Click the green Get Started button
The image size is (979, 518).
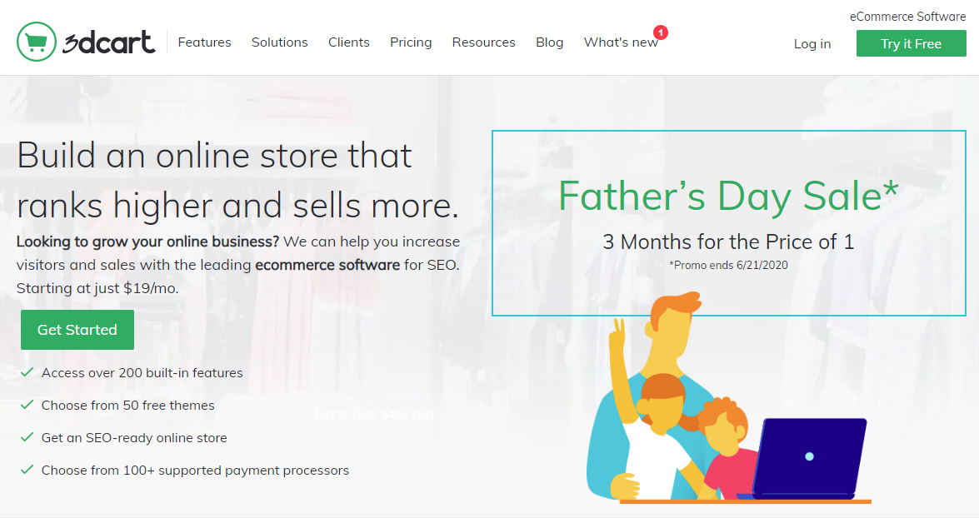pyautogui.click(x=77, y=330)
